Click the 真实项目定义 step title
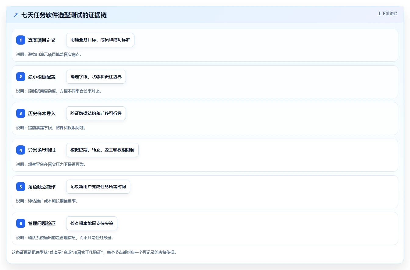 (x=42, y=40)
